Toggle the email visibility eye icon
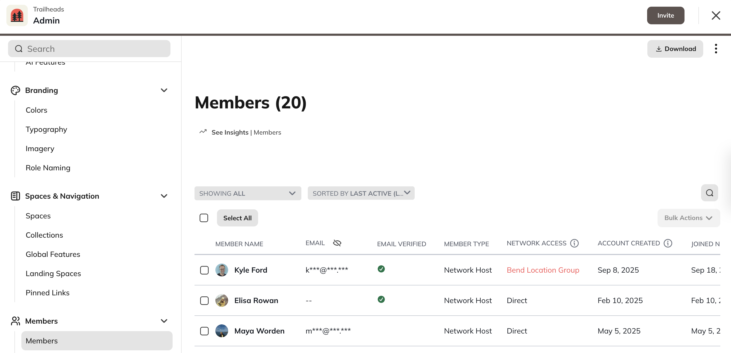This screenshot has width=731, height=353. [337, 243]
